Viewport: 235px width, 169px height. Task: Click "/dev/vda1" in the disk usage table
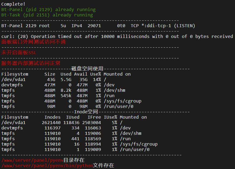[13, 79]
